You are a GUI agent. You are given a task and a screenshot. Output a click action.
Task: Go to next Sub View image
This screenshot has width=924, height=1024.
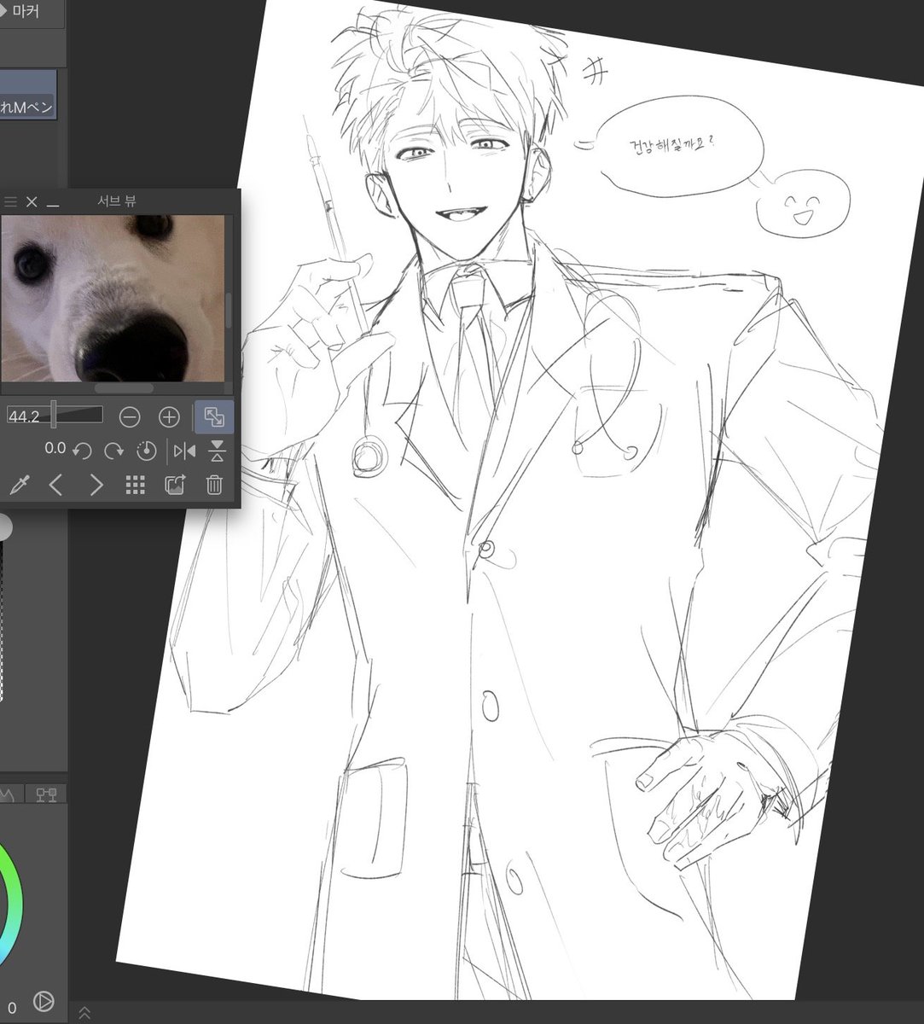pos(96,486)
